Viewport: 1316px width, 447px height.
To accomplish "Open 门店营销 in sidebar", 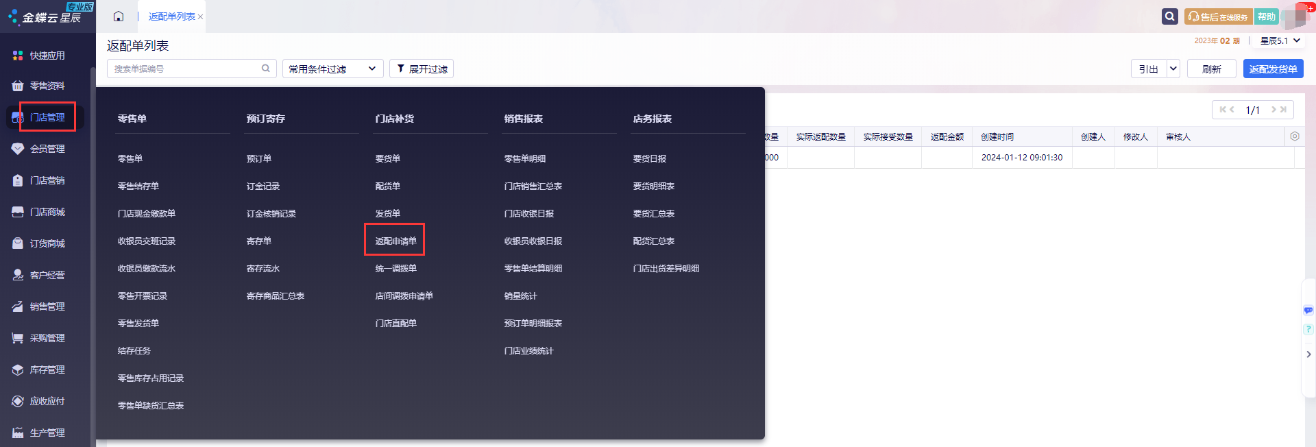I will tap(47, 180).
